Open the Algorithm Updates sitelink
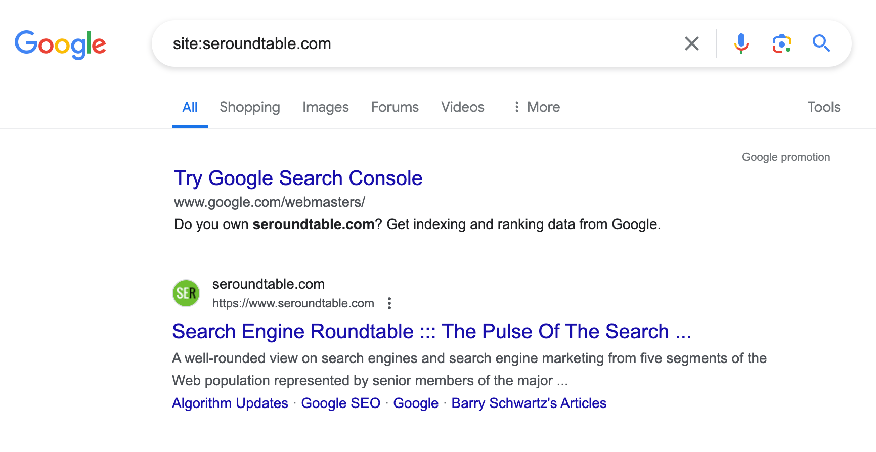This screenshot has width=876, height=452. [x=230, y=403]
